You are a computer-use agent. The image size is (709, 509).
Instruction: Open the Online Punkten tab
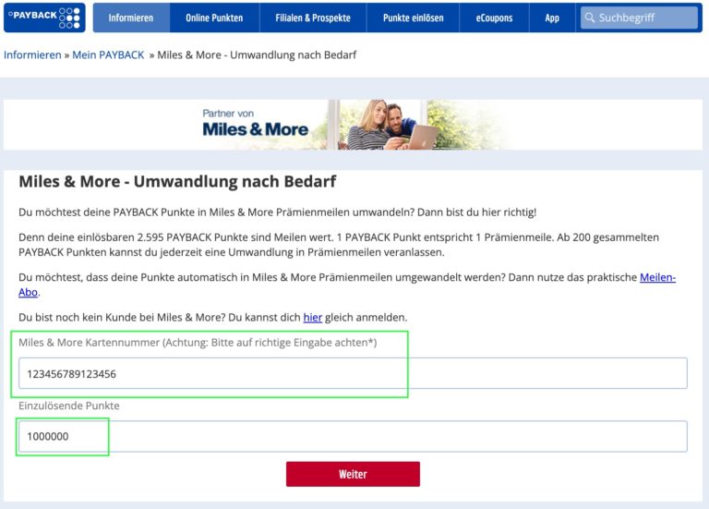coord(214,18)
